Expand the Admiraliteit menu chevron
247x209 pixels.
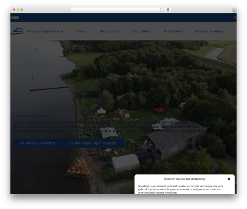pyautogui.click(x=152, y=31)
